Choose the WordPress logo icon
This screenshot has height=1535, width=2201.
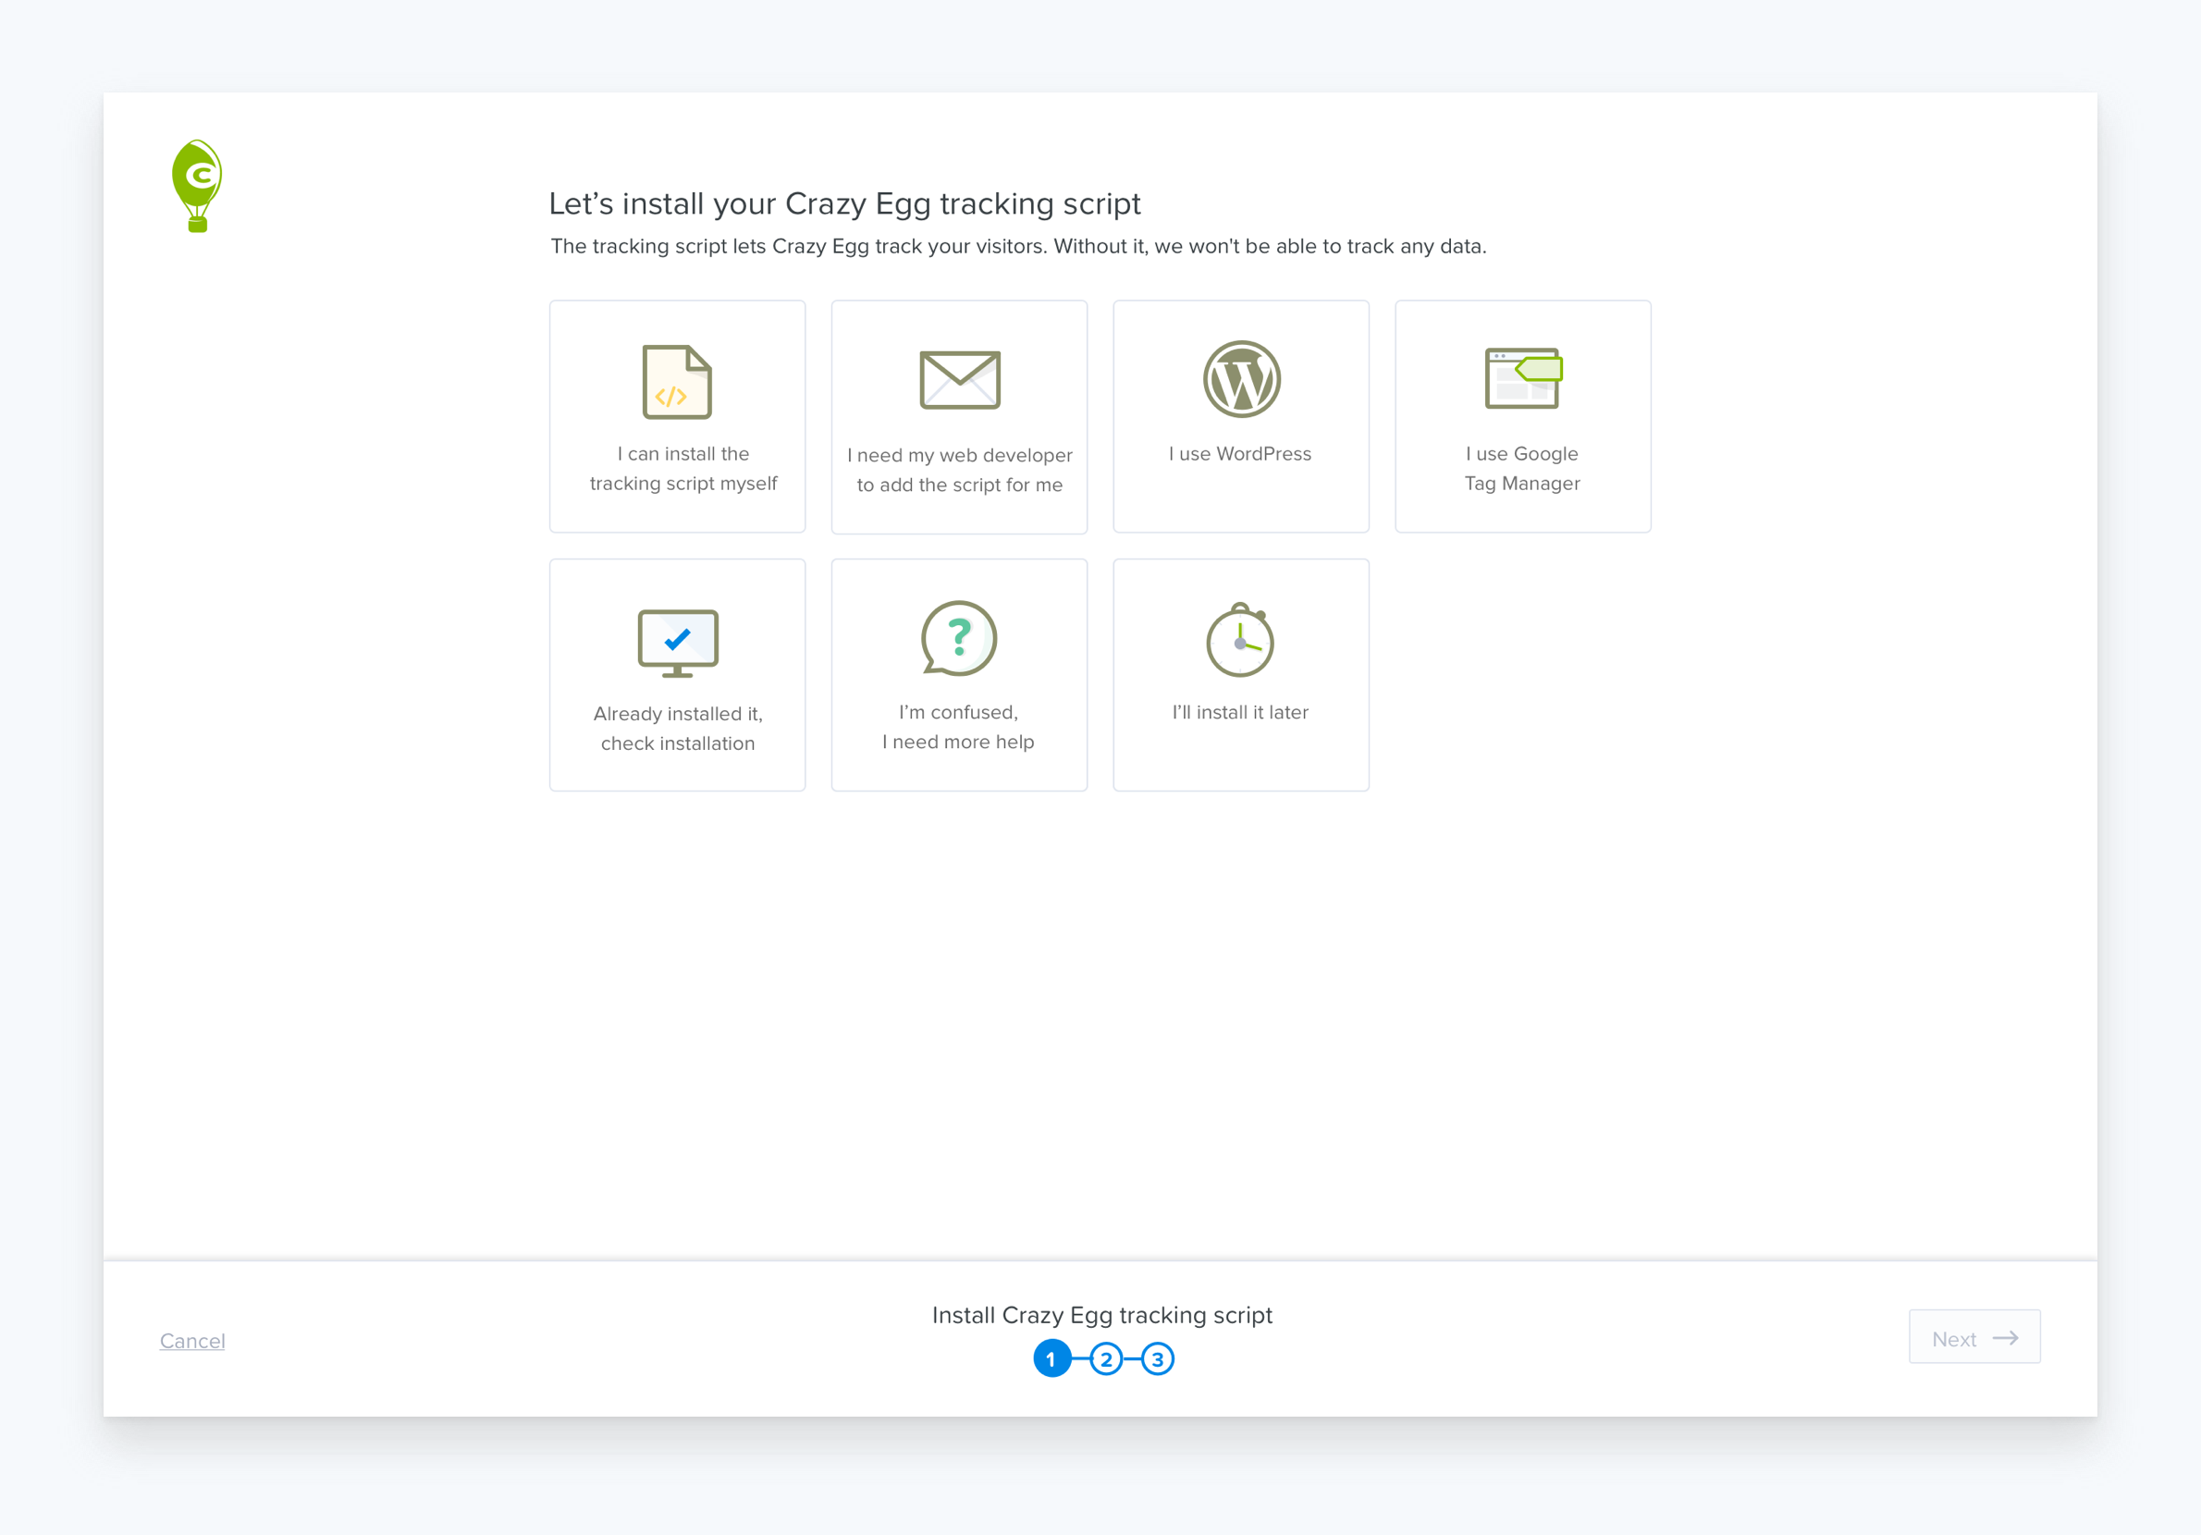click(1241, 379)
